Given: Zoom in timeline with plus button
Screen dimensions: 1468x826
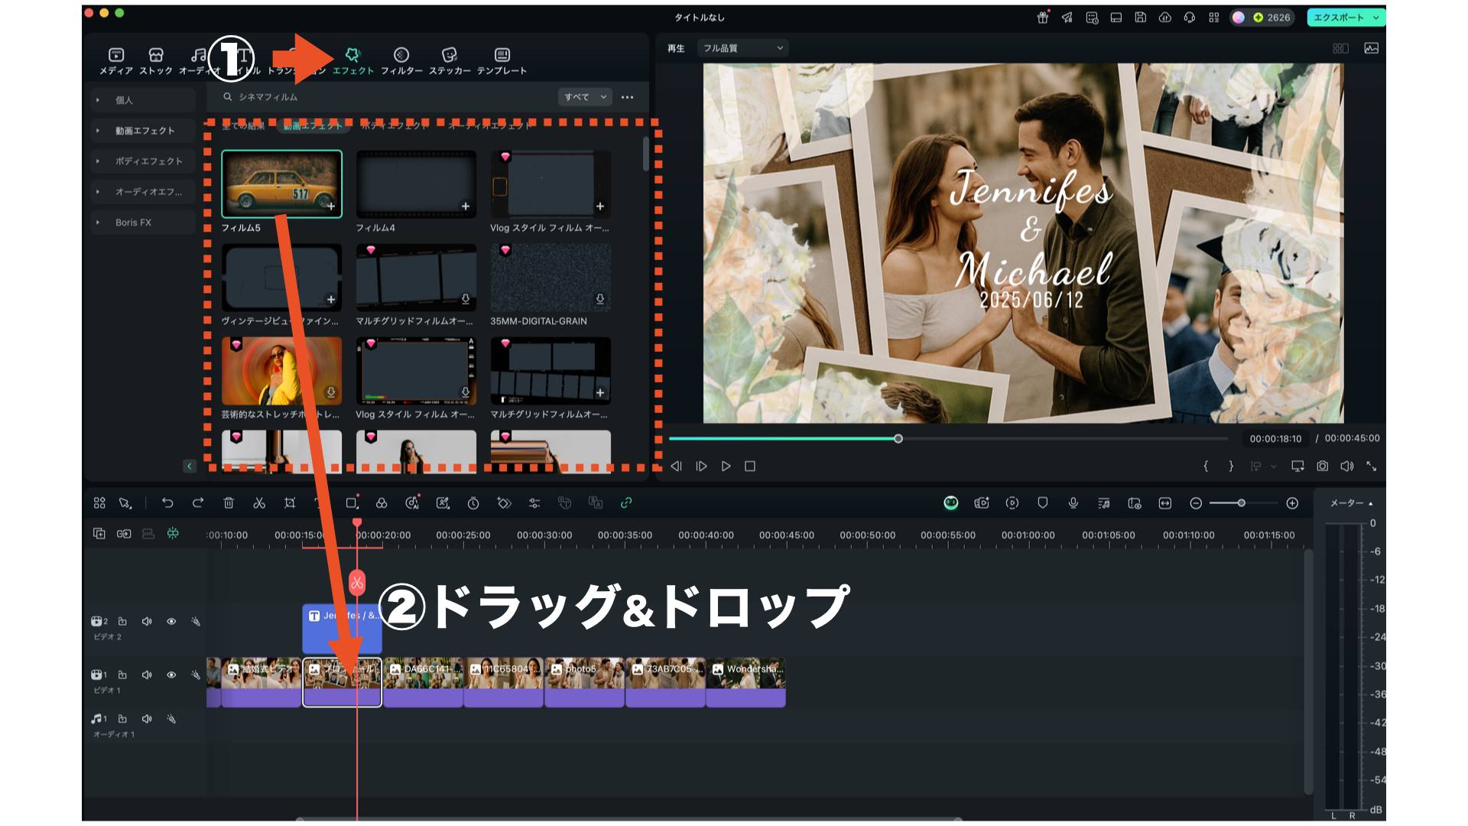Looking at the screenshot, I should tap(1292, 502).
